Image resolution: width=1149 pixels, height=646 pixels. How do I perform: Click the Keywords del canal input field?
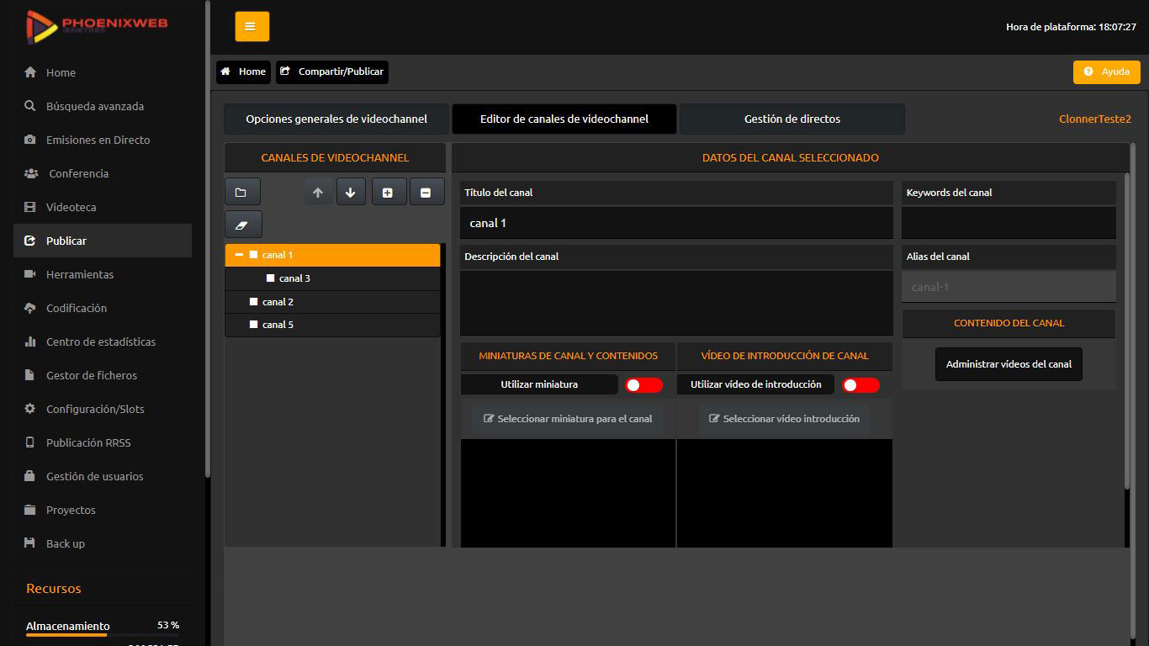coord(1009,223)
